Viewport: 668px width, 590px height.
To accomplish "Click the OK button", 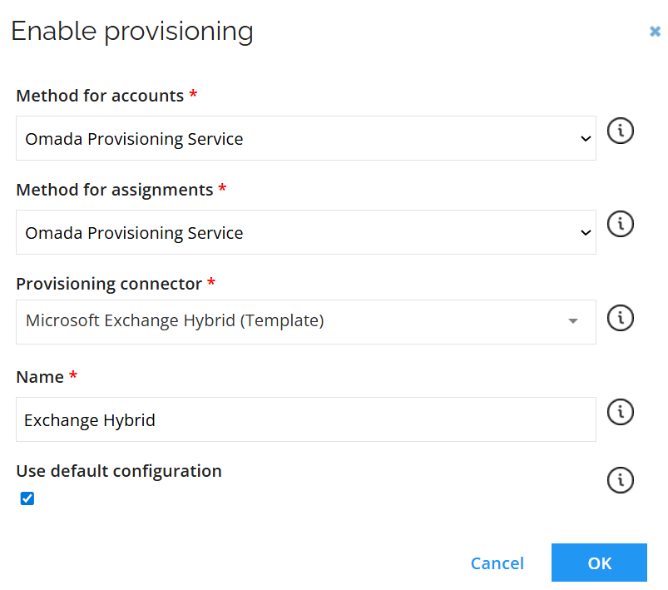I will [599, 563].
